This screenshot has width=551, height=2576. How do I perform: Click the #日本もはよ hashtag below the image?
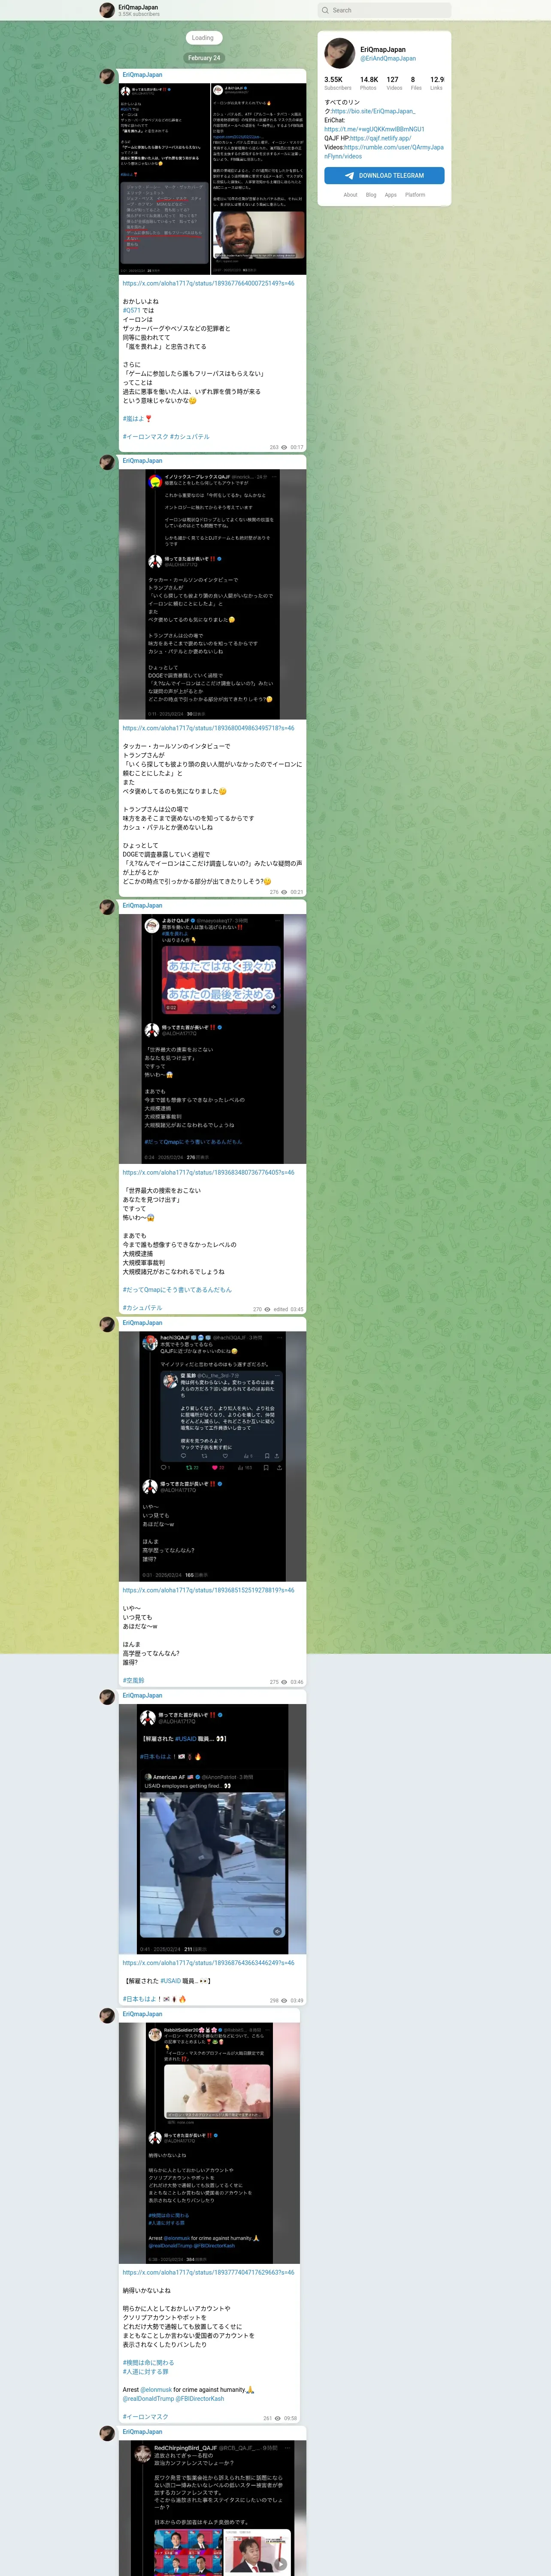pos(139,1999)
